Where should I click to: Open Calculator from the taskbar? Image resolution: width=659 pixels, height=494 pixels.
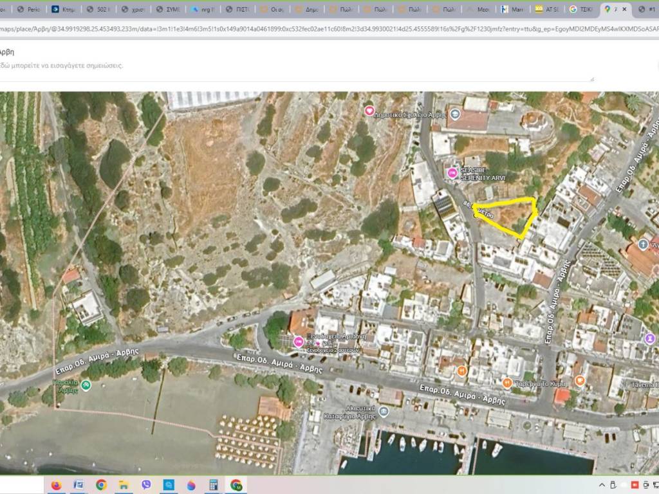pos(213,484)
